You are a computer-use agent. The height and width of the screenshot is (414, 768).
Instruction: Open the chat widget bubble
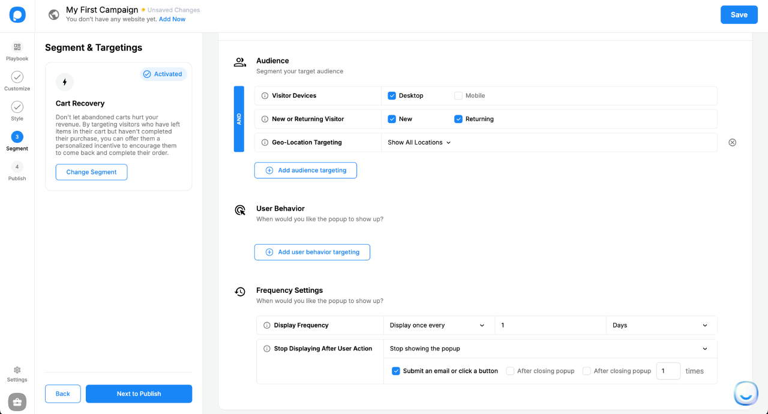point(746,394)
